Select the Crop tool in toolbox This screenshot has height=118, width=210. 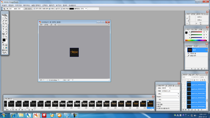[3, 34]
